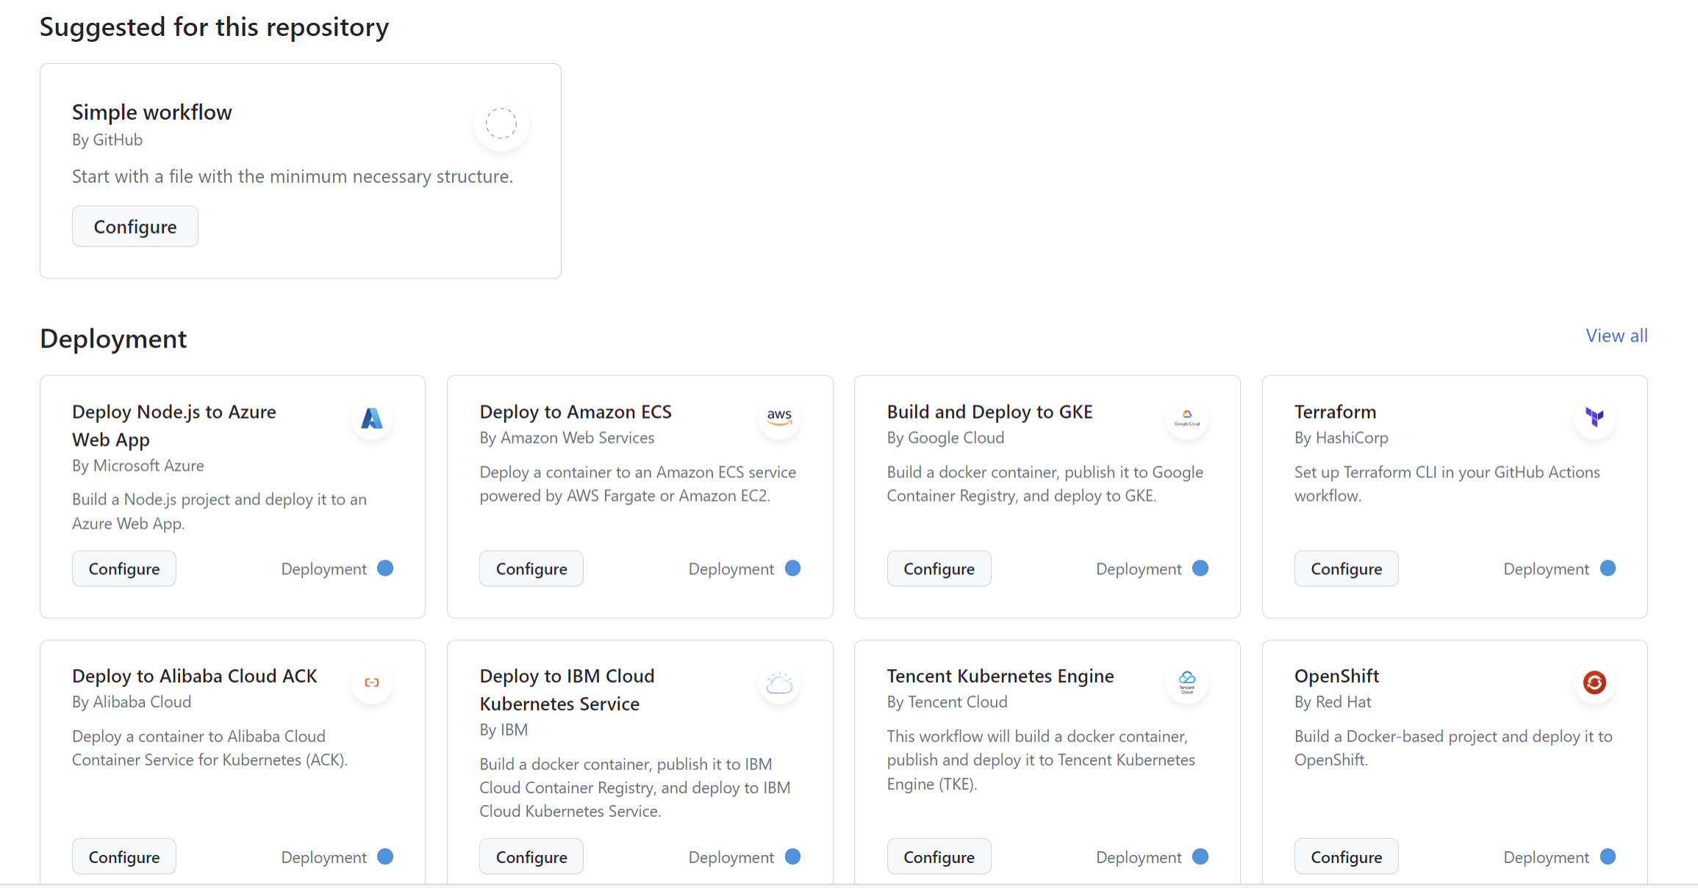Viewport: 1698px width, 888px height.
Task: Configure the Simple workflow
Action: (x=135, y=226)
